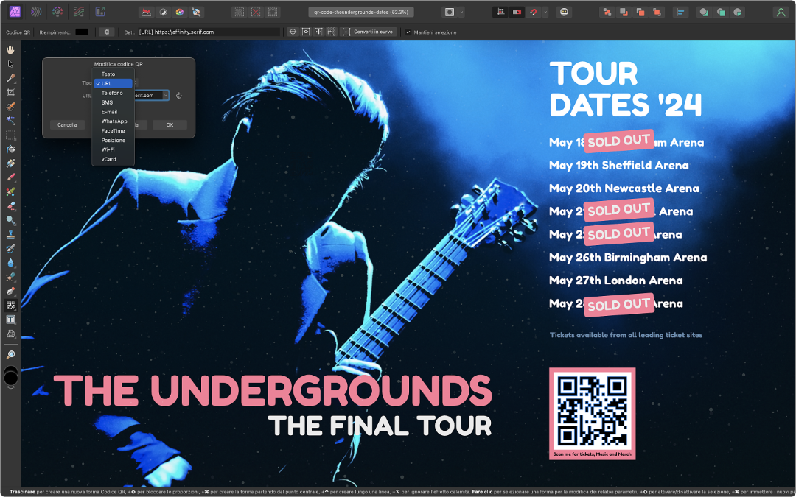This screenshot has height=497, width=796.
Task: Select the Crop tool in left toolbar
Action: (x=10, y=93)
